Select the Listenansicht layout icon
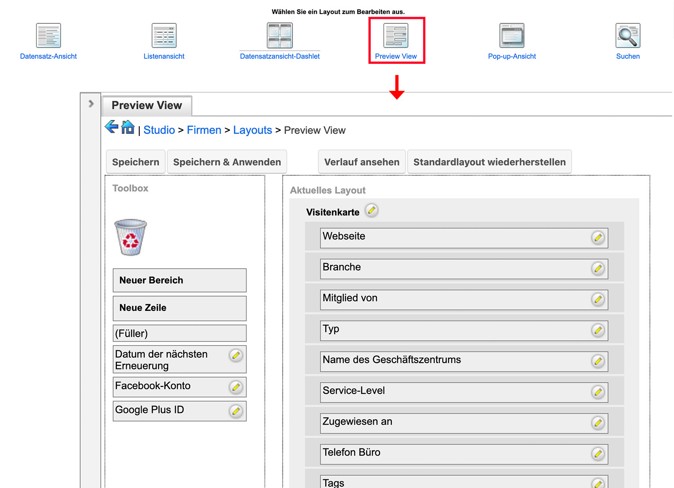674x488 pixels. (164, 35)
